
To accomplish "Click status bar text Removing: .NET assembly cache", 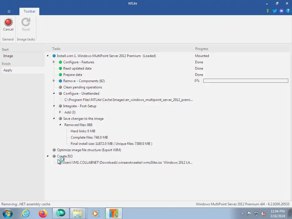I will pos(26,204).
